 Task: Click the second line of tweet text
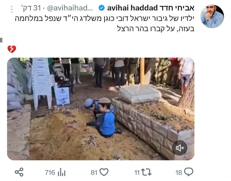pyautogui.click(x=156, y=28)
